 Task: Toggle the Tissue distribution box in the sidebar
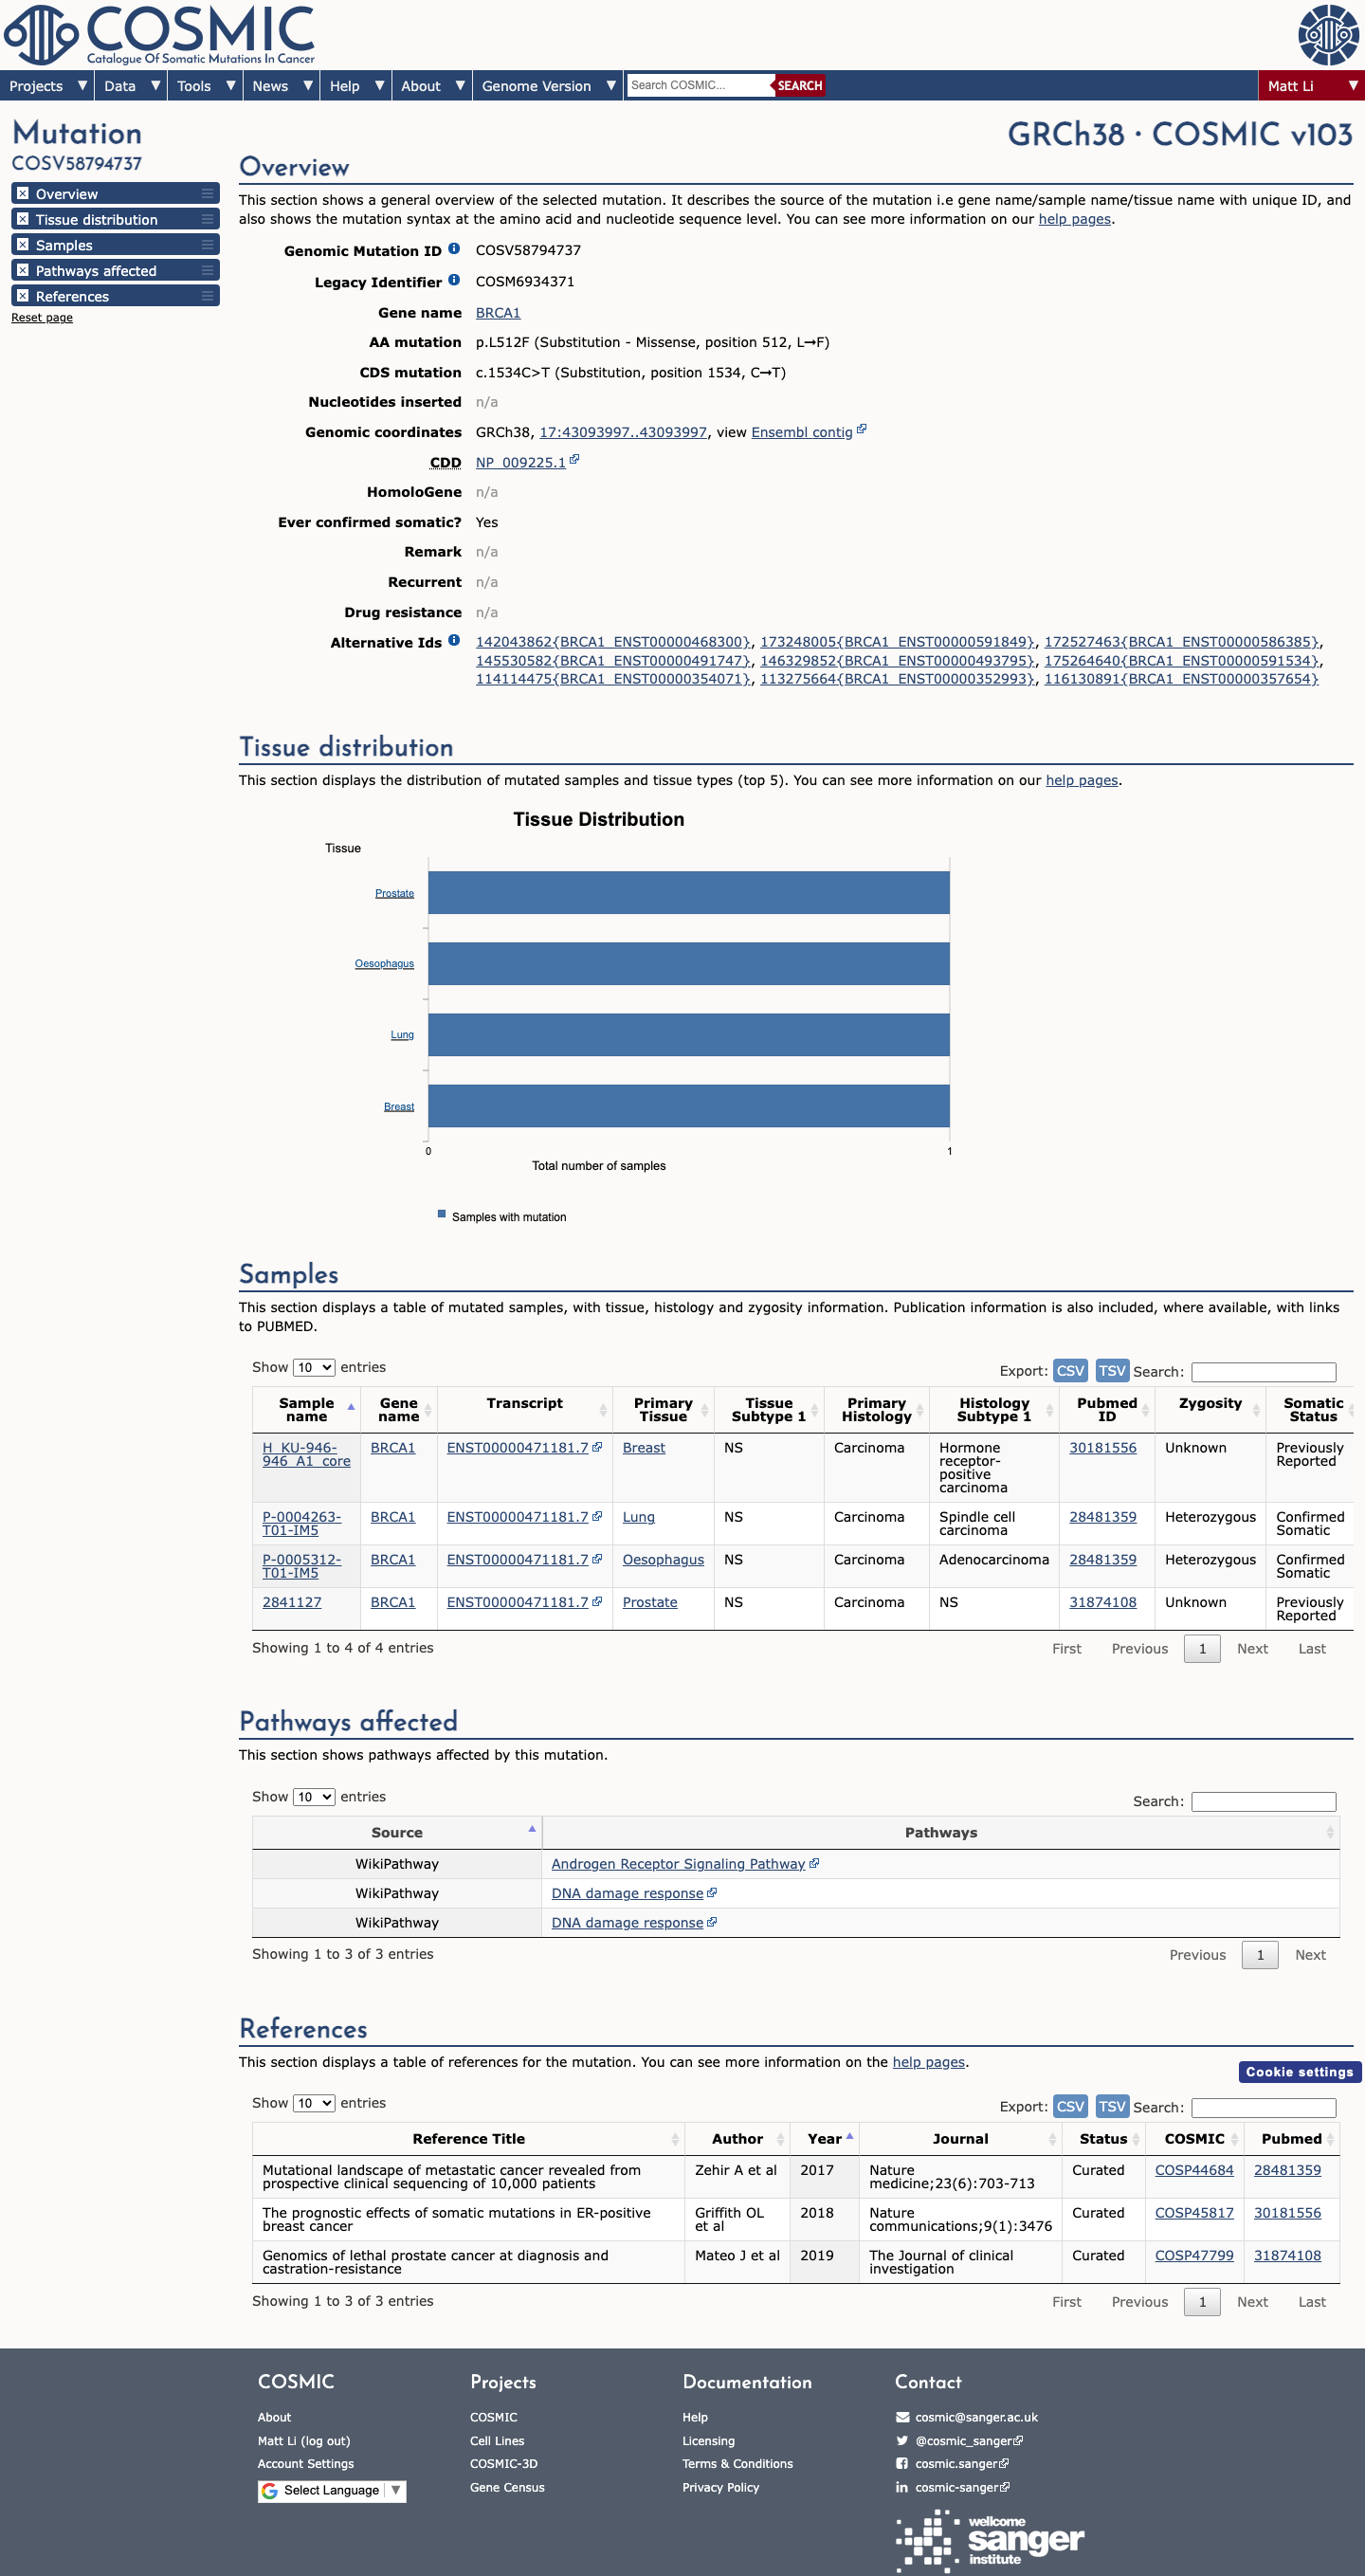(22, 219)
